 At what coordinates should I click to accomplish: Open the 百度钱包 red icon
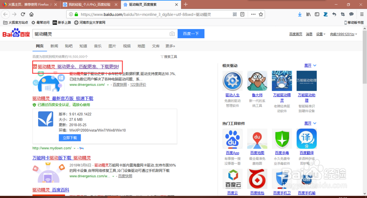(x=257, y=179)
